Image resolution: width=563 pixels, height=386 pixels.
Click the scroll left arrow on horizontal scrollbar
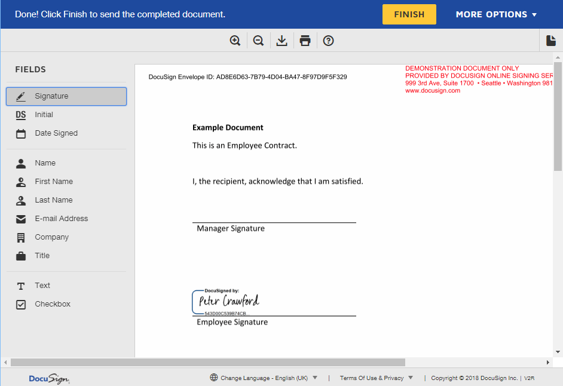point(5,362)
